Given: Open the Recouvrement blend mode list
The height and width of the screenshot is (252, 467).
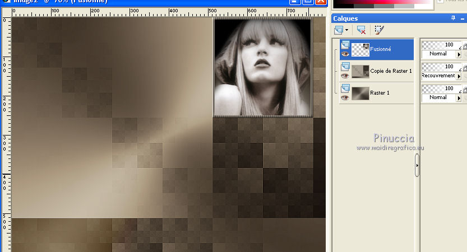Looking at the screenshot, I should 439,76.
